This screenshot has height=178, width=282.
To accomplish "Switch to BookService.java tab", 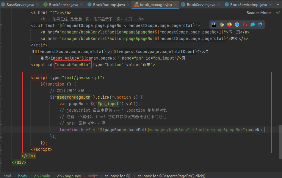I will [63, 5].
